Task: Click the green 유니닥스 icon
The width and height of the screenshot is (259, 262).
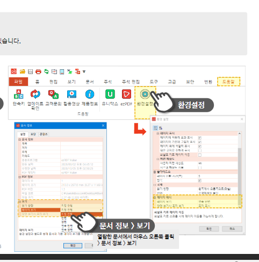Action: click(x=110, y=94)
